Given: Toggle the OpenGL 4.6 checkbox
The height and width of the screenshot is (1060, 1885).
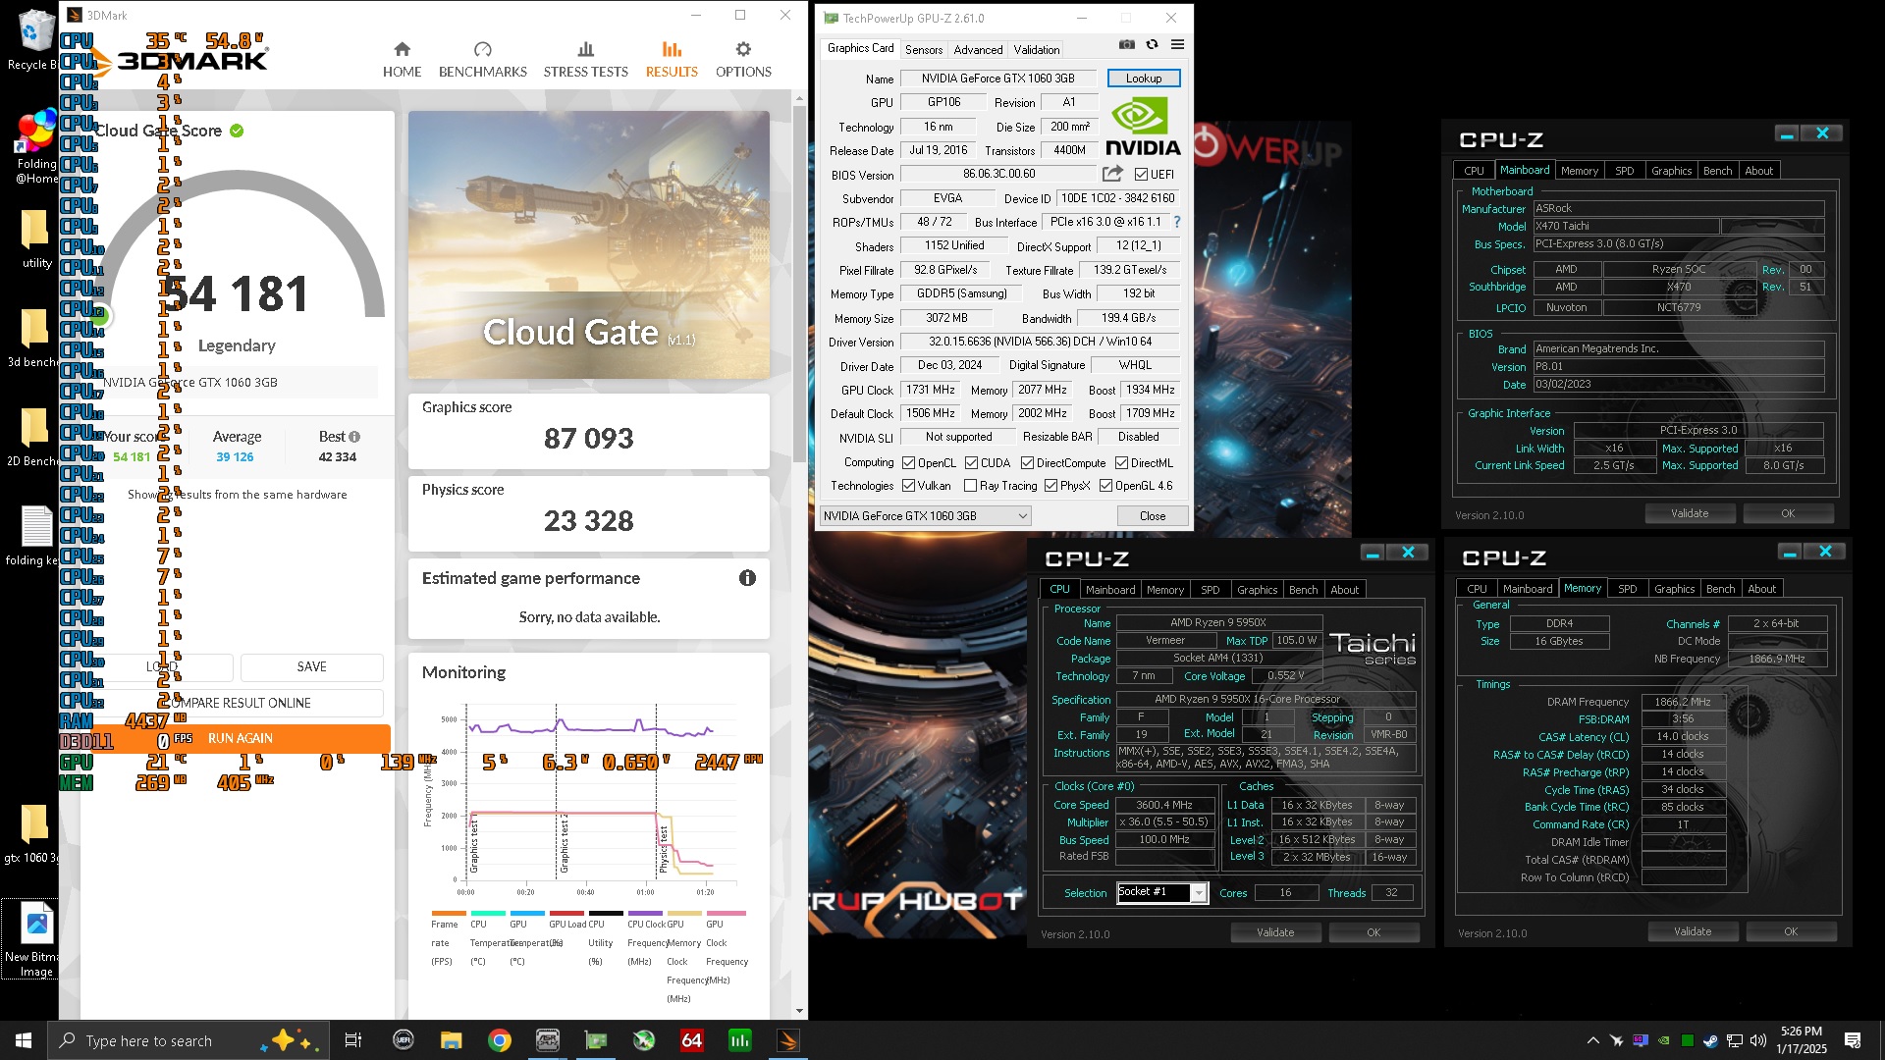Looking at the screenshot, I should click(x=1105, y=486).
